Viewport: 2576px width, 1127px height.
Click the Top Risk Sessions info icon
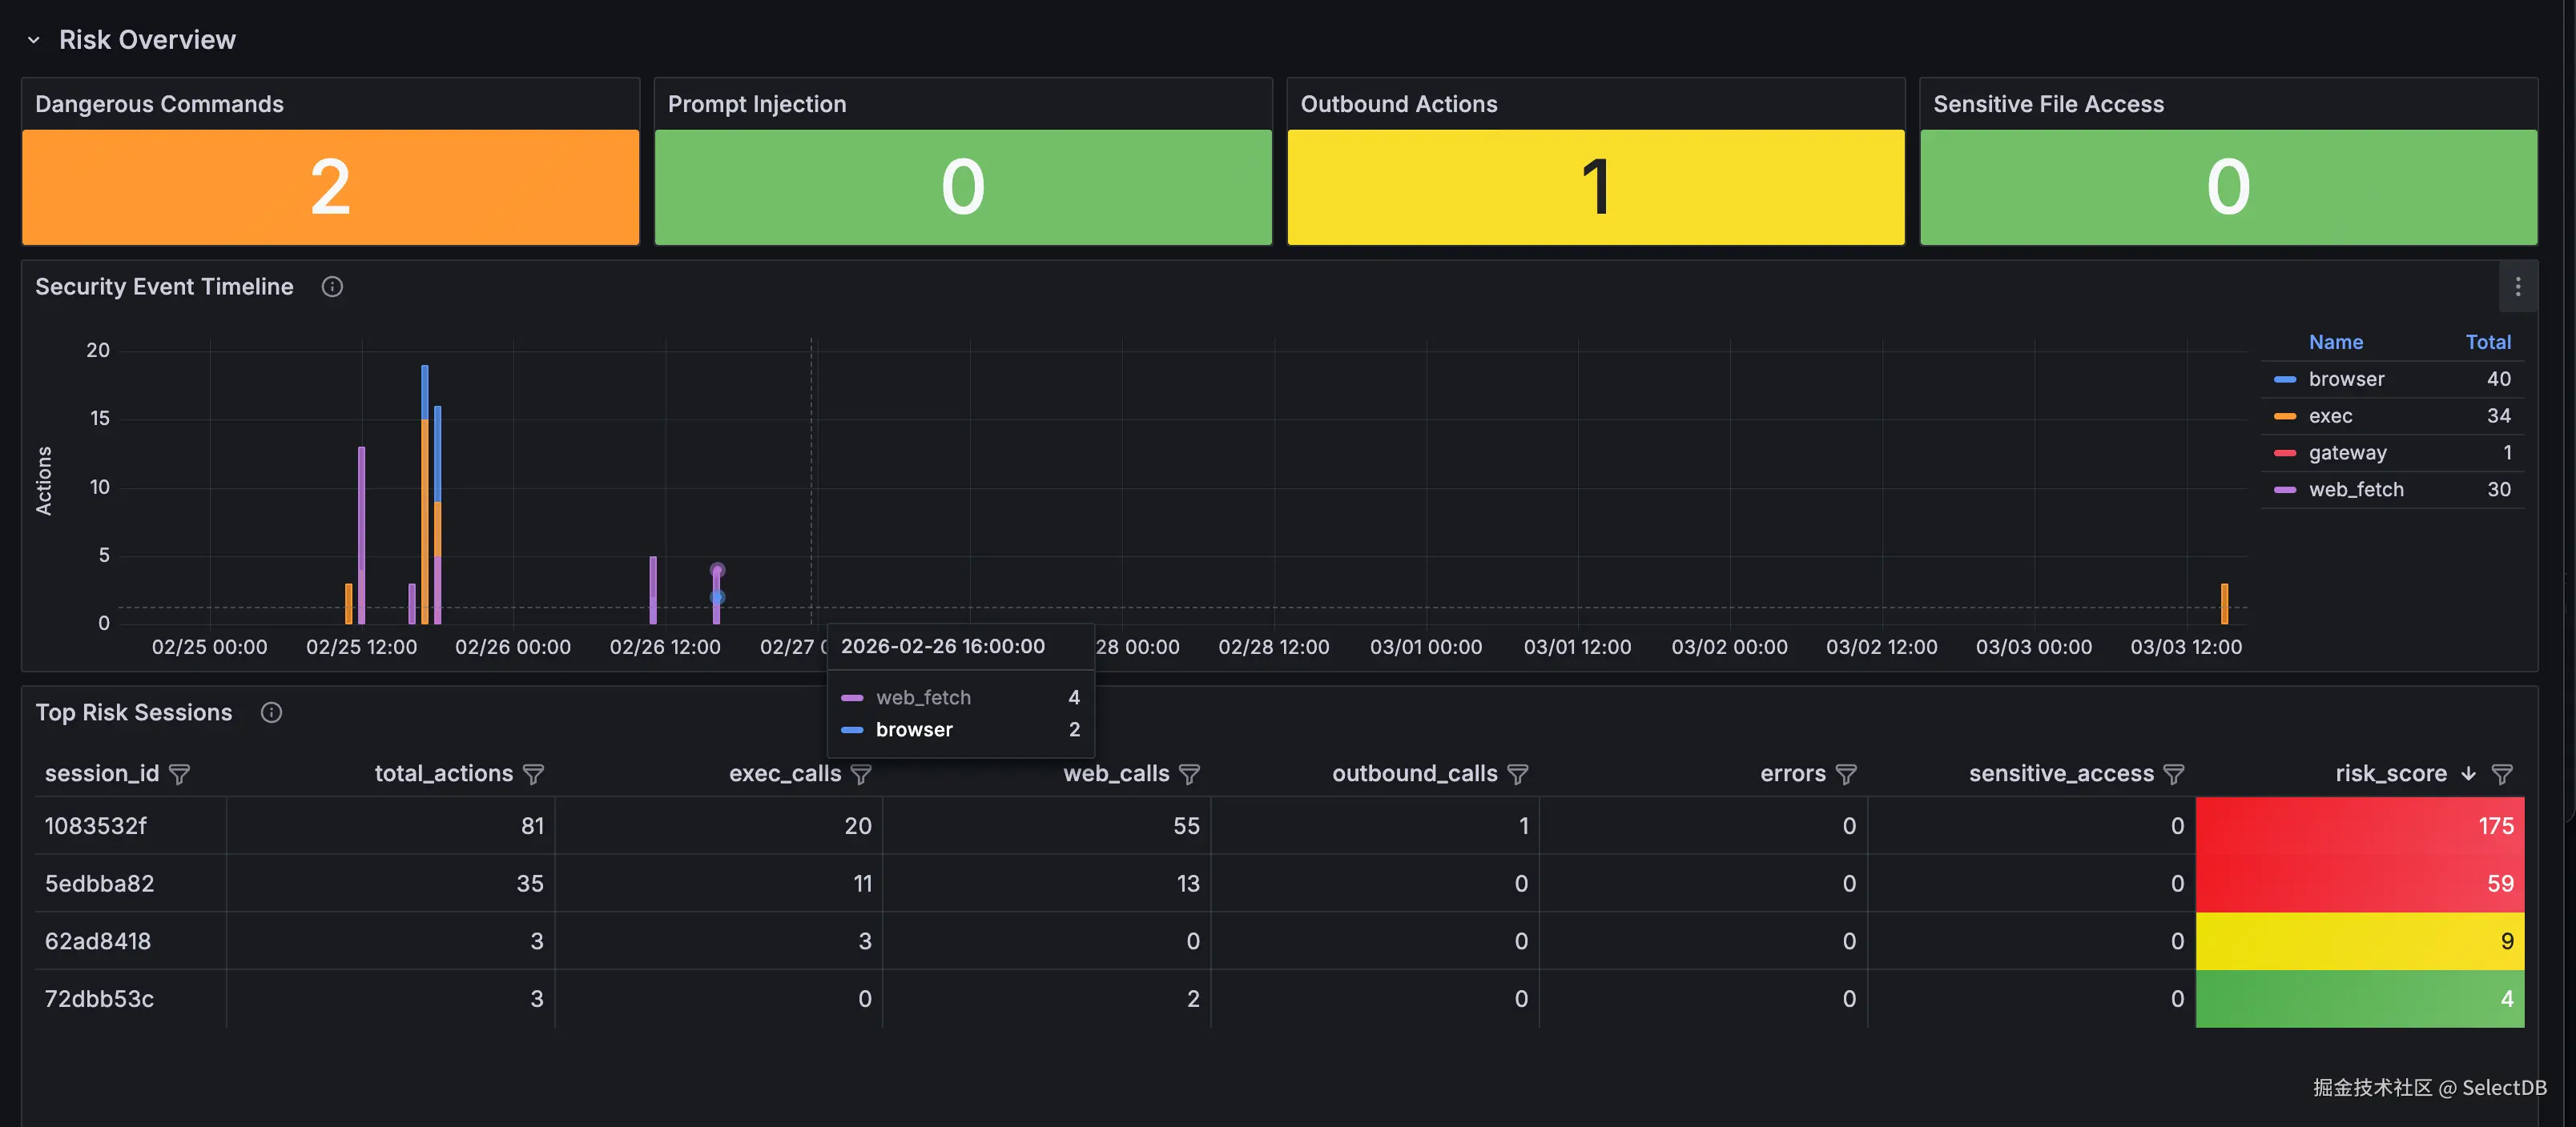271,712
